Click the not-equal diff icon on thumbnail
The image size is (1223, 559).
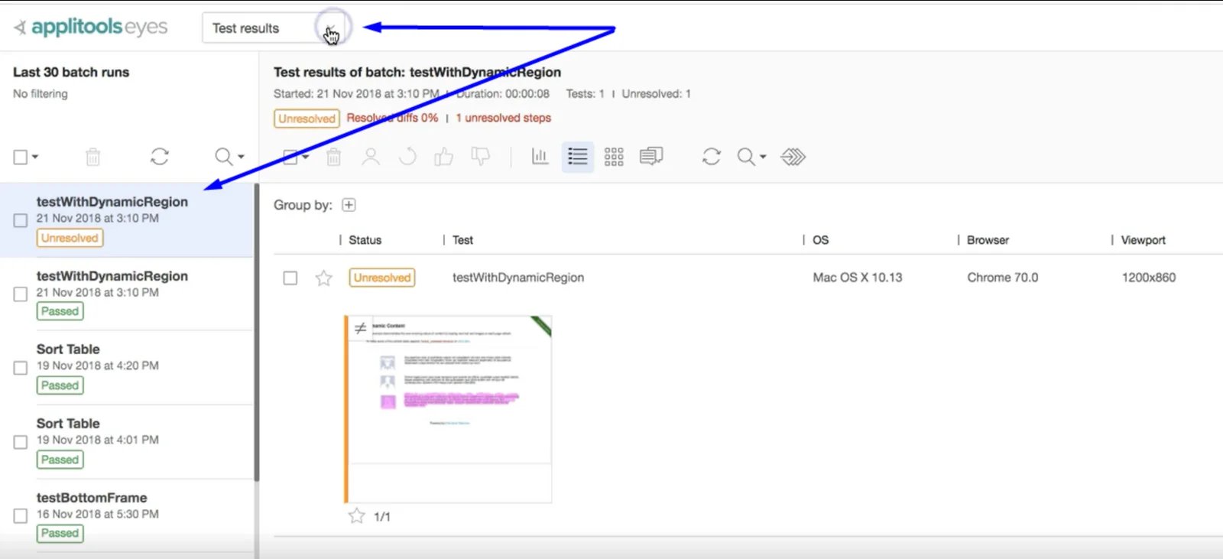tap(360, 329)
